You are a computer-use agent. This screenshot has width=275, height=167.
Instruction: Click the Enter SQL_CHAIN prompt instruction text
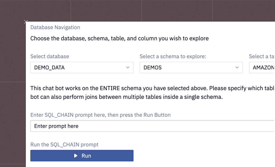pyautogui.click(x=100, y=115)
